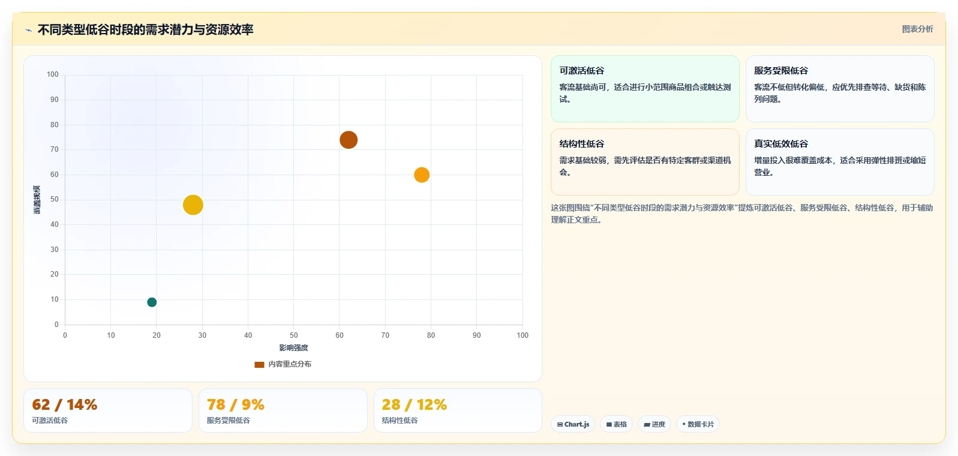The height and width of the screenshot is (456, 958).
Task: Click the 覆盖规模 y-axis title
Action: point(37,200)
